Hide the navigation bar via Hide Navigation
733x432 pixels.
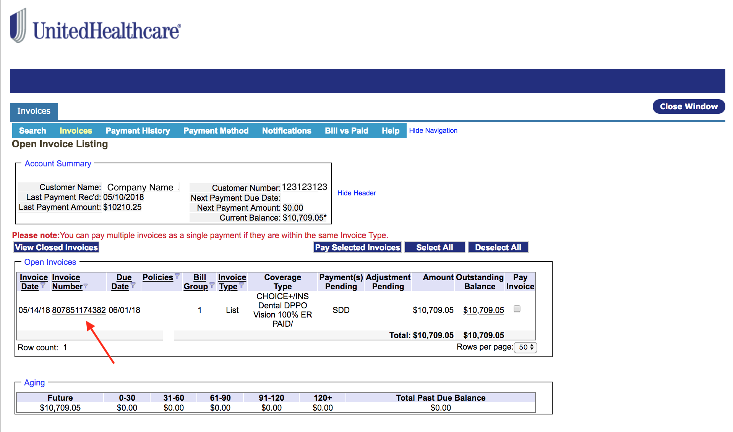pyautogui.click(x=433, y=131)
